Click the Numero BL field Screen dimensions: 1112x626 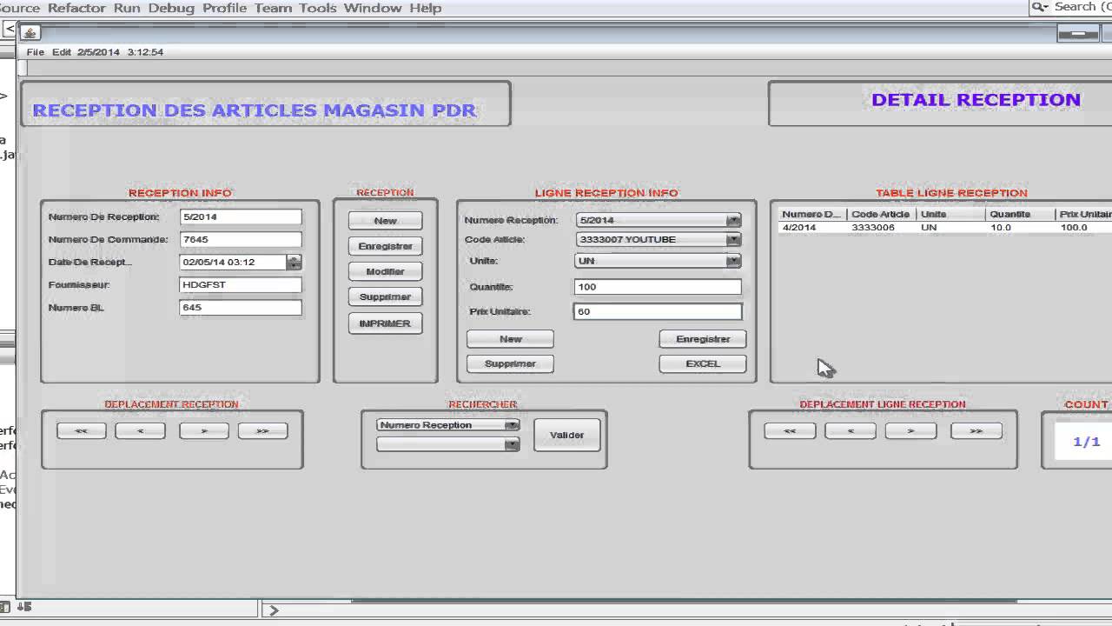pos(241,307)
